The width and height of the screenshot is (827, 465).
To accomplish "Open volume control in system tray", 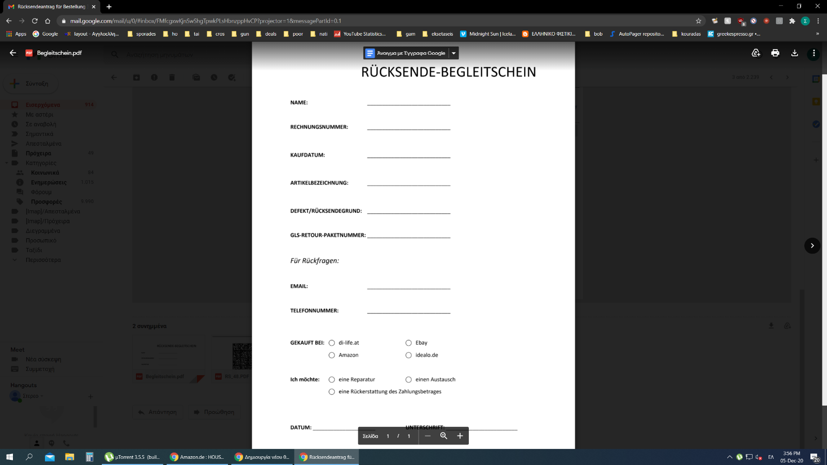I will [x=759, y=457].
